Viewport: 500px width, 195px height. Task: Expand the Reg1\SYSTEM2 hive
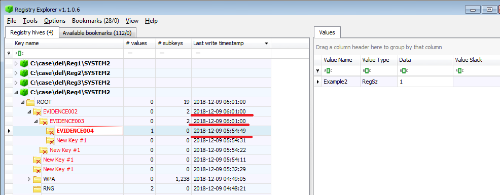pos(16,63)
